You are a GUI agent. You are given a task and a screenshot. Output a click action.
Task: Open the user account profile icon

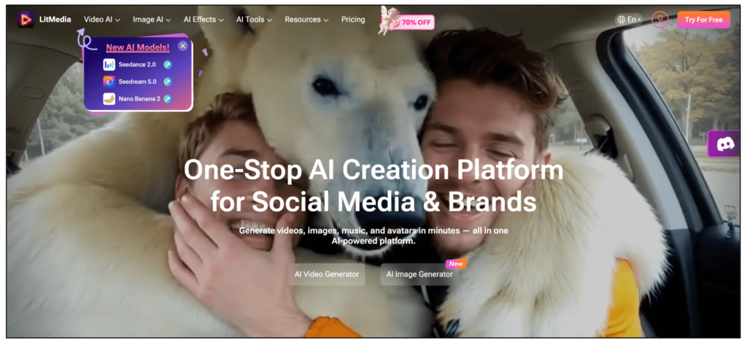[659, 20]
